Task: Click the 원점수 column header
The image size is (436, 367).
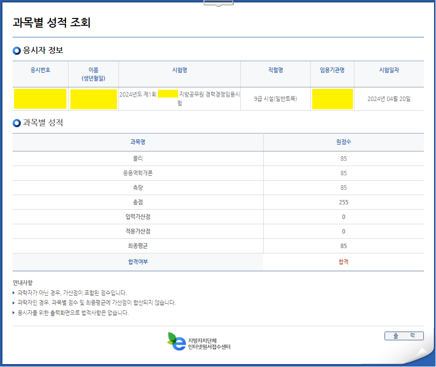Action: point(343,142)
